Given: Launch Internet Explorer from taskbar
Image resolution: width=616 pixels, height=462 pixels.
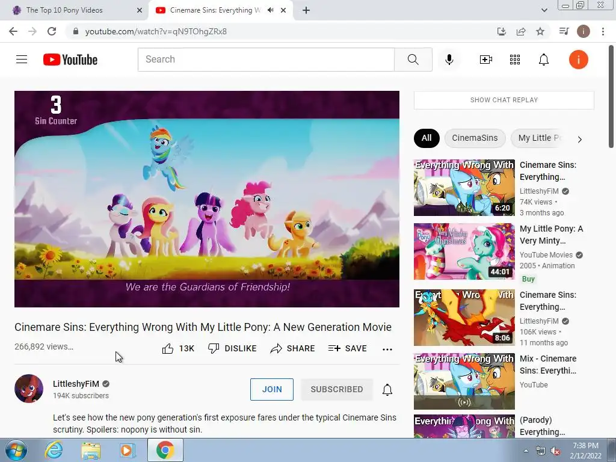Looking at the screenshot, I should (x=54, y=450).
